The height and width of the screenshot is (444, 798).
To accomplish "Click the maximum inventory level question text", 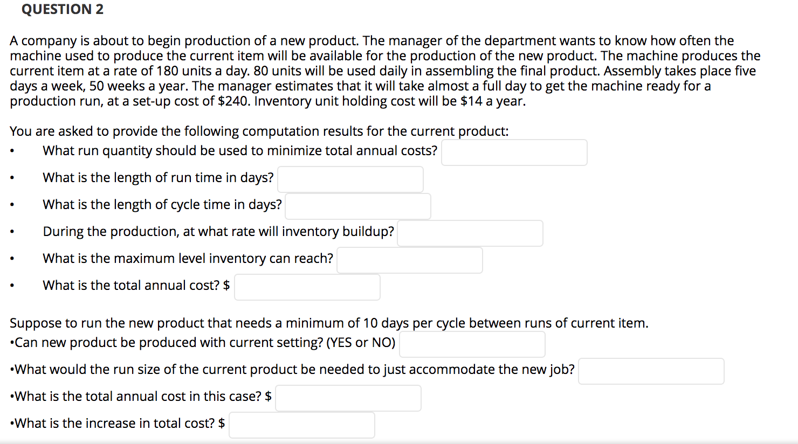I will click(187, 258).
